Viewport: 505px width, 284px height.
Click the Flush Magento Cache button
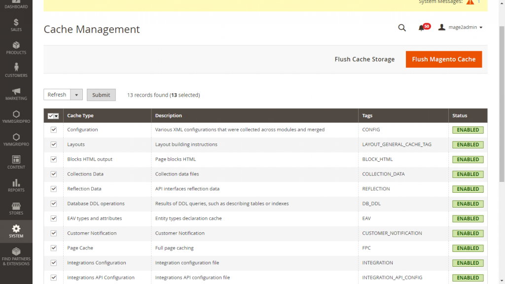443,59
